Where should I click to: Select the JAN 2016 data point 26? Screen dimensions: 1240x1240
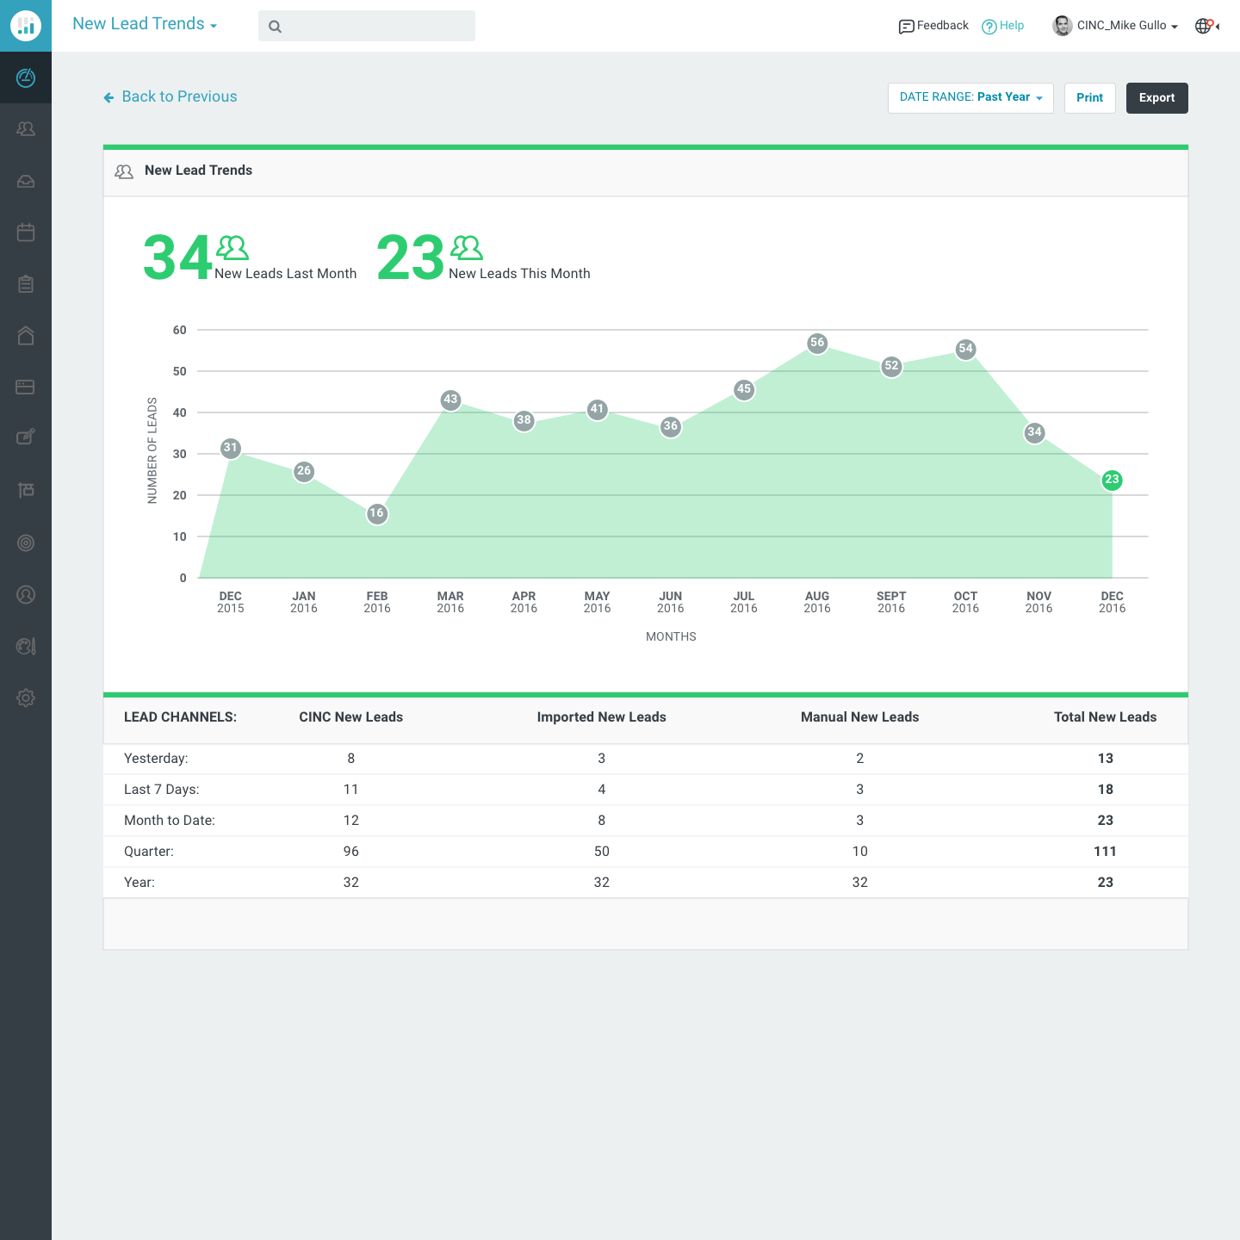pyautogui.click(x=304, y=471)
